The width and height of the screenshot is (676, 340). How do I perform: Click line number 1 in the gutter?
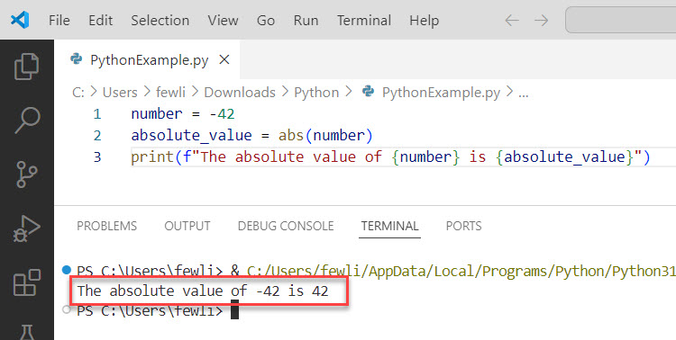(x=97, y=114)
